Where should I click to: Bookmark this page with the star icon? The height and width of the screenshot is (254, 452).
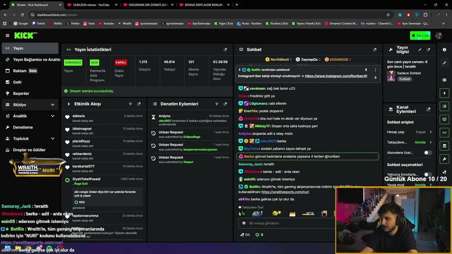click(x=388, y=15)
